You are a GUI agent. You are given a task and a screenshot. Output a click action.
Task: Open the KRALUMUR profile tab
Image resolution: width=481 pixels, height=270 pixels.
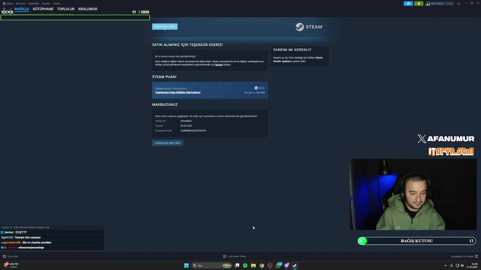88,9
